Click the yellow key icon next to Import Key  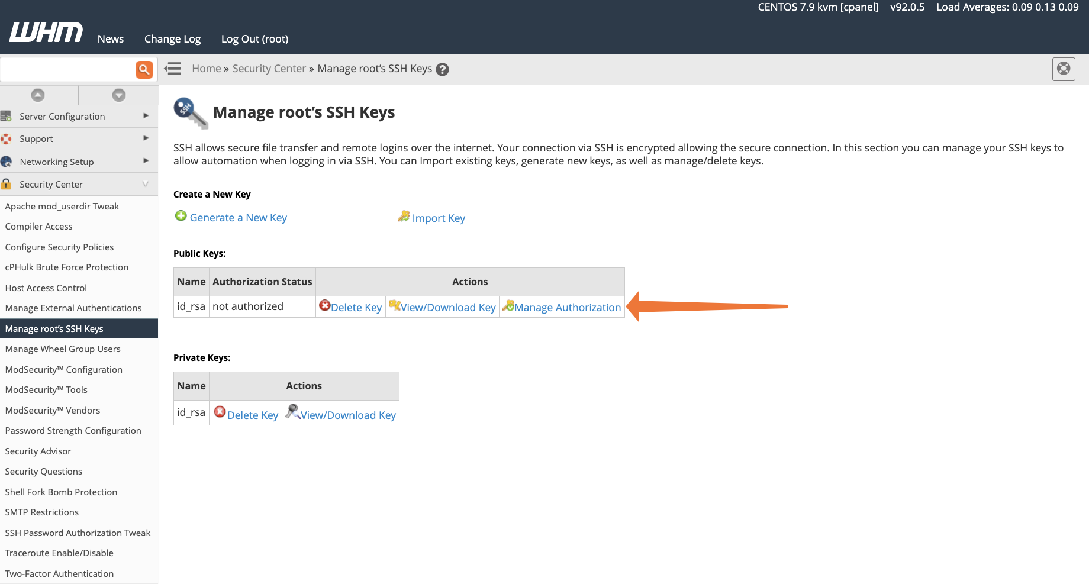click(404, 216)
